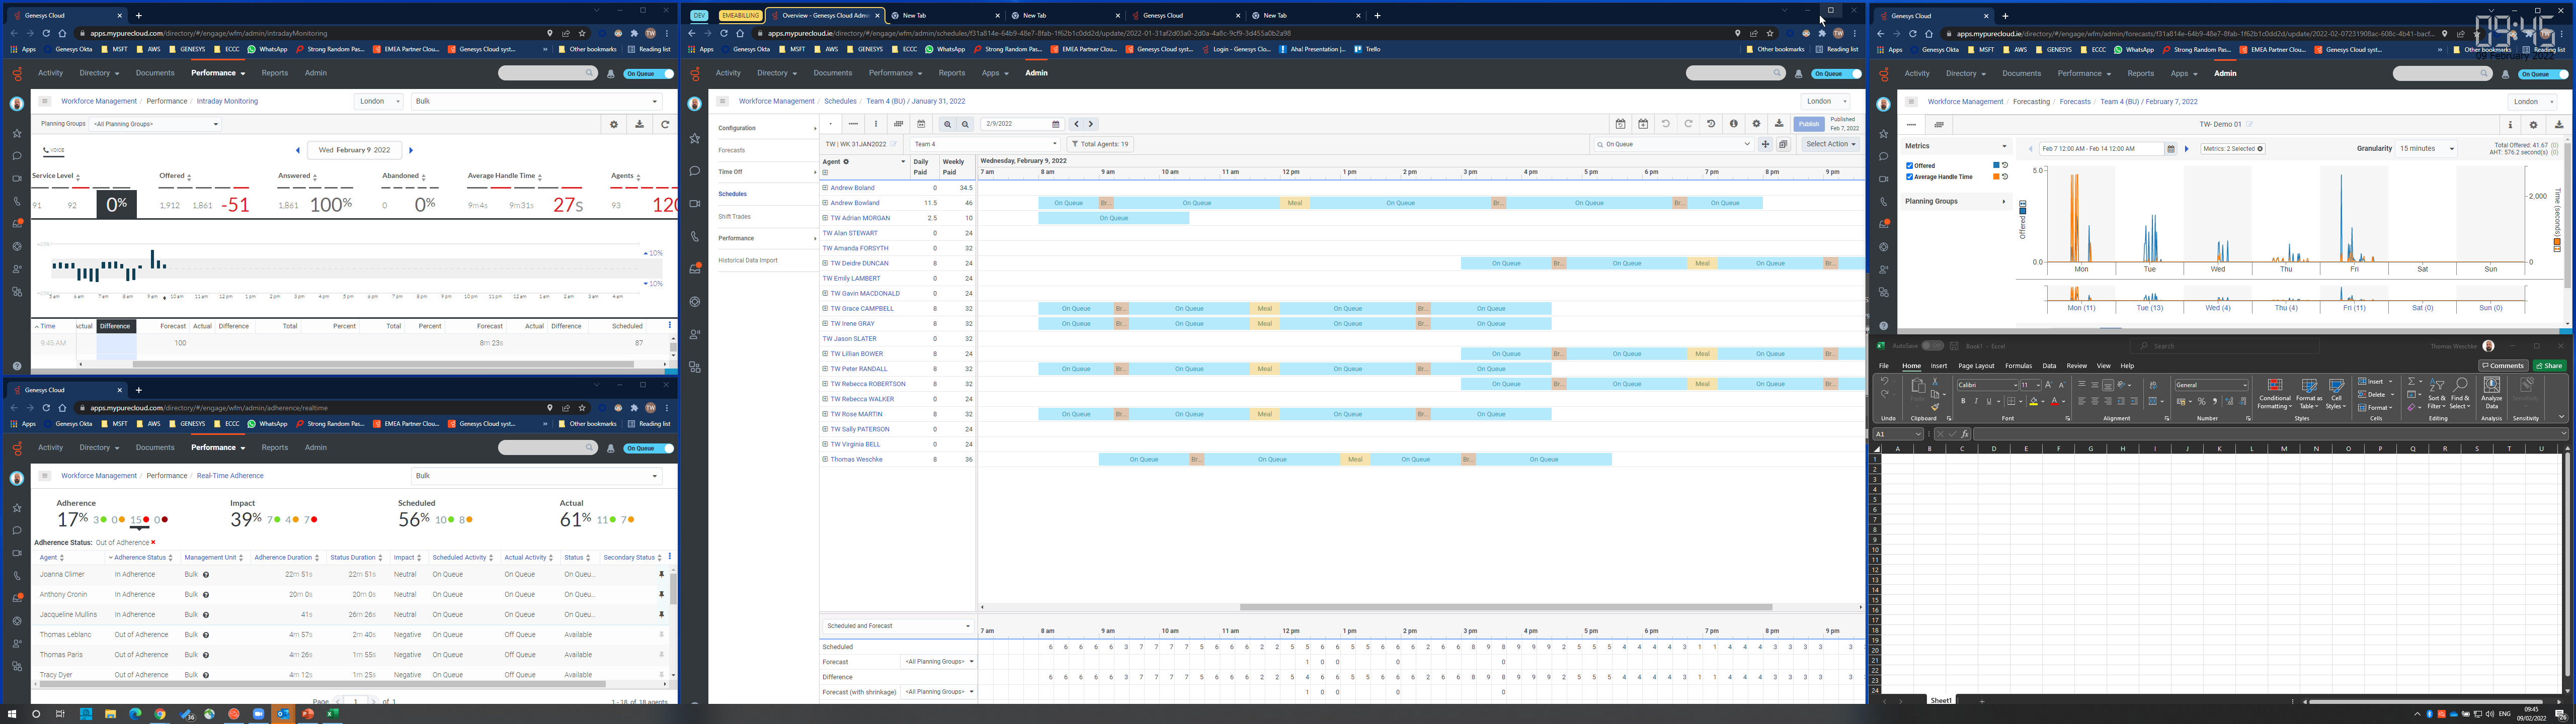Screen dimensions: 2576x724
Task: Click the schedule export download icon
Action: (1778, 124)
